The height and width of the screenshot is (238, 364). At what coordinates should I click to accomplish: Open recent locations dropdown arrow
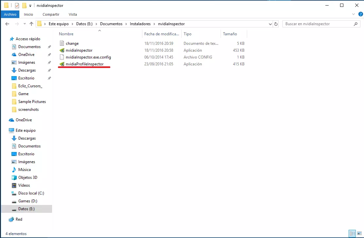[x=25, y=24]
